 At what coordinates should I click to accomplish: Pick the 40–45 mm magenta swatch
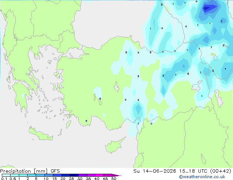click(x=100, y=175)
